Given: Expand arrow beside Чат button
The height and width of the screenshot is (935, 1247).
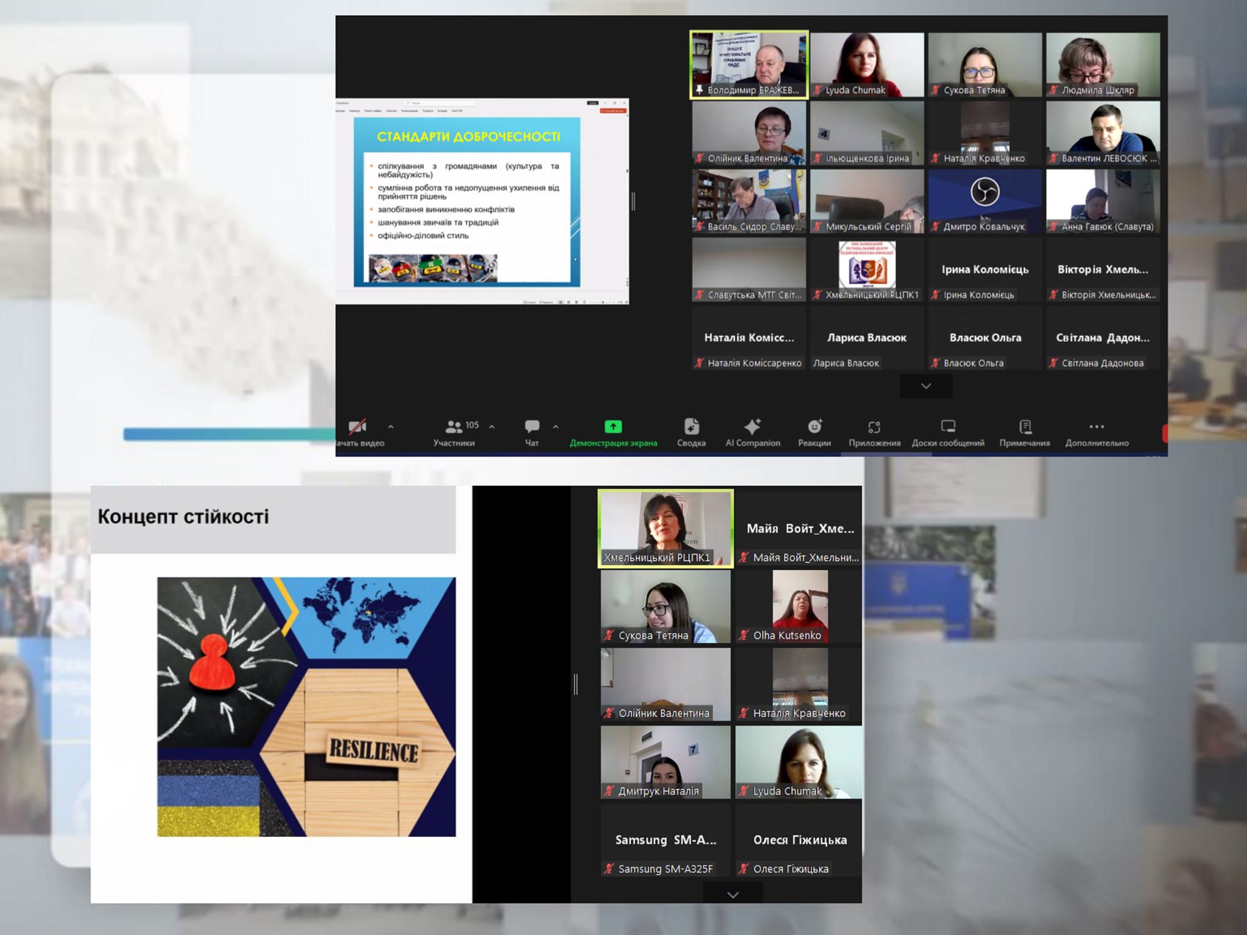Looking at the screenshot, I should [x=556, y=427].
